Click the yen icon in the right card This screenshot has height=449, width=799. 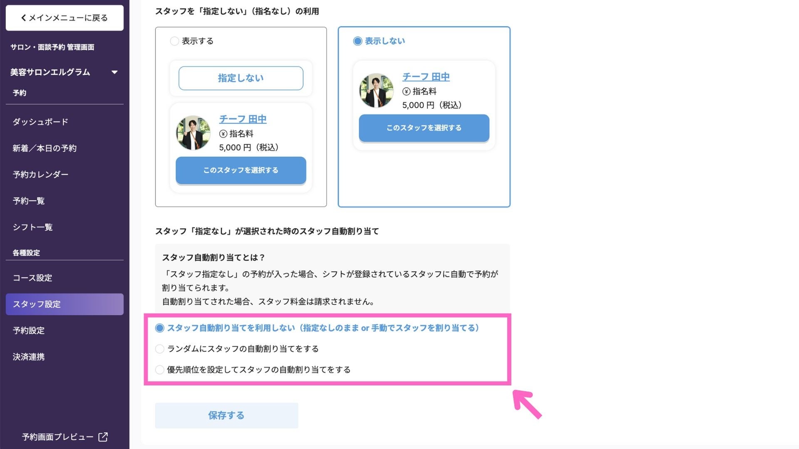[407, 91]
